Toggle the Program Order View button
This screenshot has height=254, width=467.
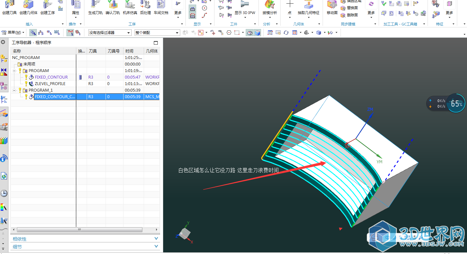click(x=33, y=33)
